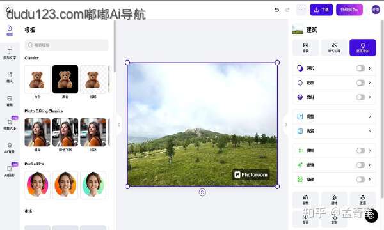The width and height of the screenshot is (384, 230).
Task: Click the undo arrow in top bar
Action: [x=276, y=10]
